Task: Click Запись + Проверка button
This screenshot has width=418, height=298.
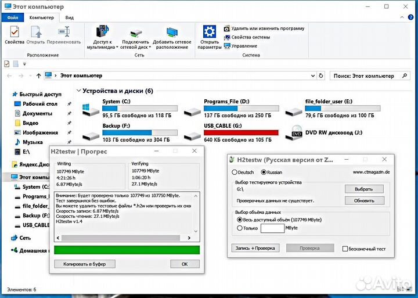Action: coord(255,248)
